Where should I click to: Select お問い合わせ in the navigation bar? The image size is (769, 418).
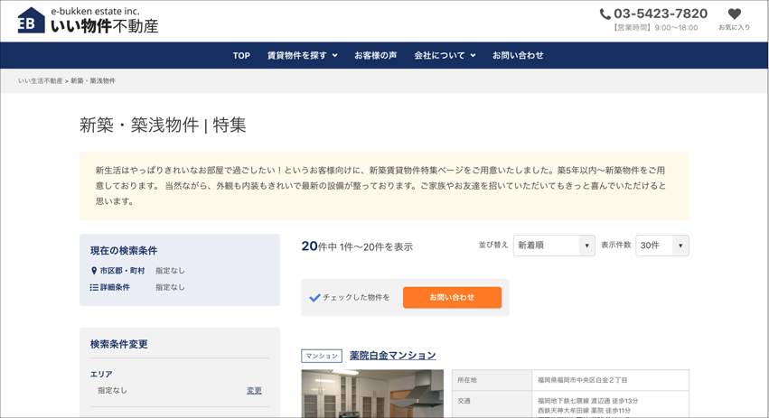pos(518,56)
